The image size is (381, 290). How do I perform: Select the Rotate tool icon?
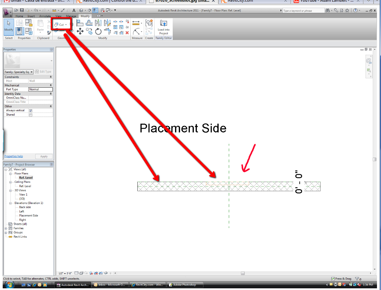click(98, 31)
